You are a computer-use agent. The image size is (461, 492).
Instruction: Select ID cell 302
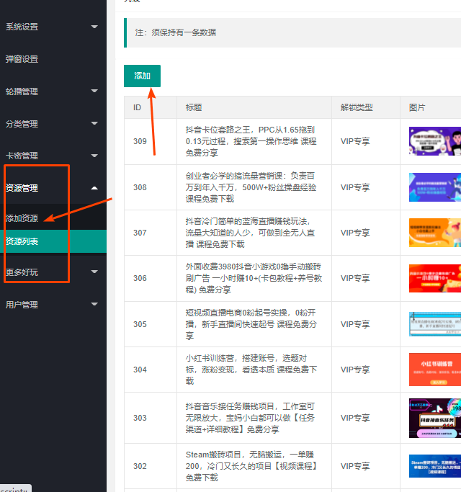pyautogui.click(x=140, y=466)
